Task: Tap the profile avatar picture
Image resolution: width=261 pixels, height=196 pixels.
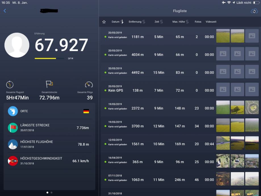Action: tap(17, 45)
